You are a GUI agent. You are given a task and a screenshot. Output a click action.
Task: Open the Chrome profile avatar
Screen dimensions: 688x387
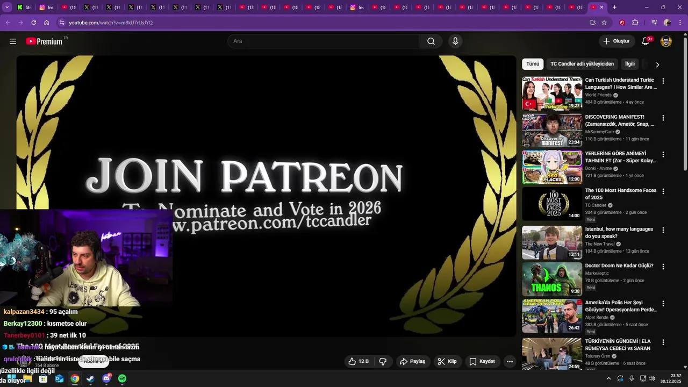tap(667, 23)
